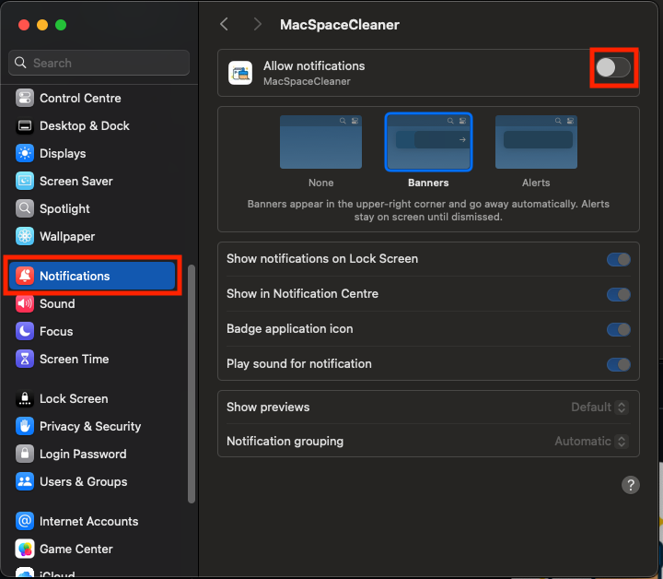
Task: Open Sound settings label
Action: click(x=57, y=303)
